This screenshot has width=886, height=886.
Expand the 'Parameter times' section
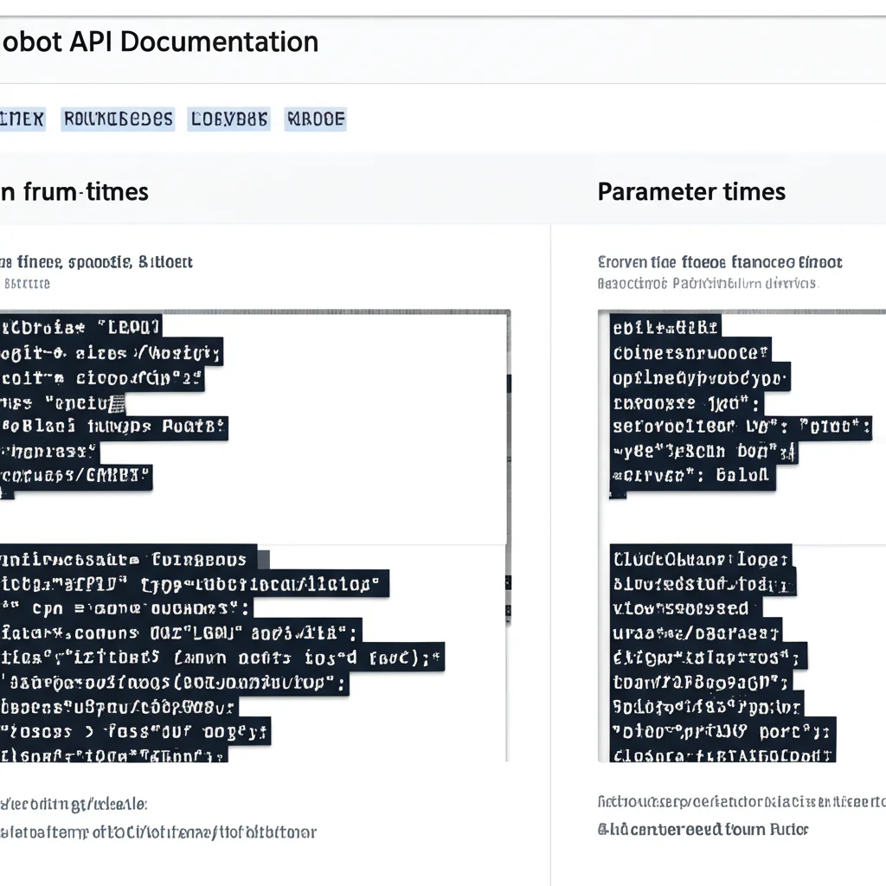690,191
